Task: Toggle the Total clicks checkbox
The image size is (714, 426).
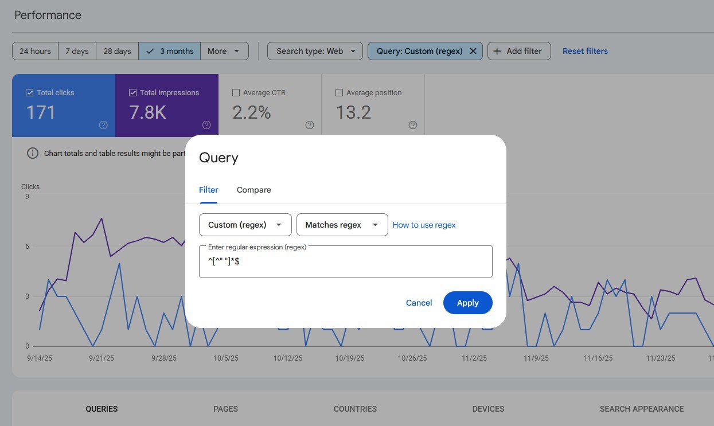Action: pyautogui.click(x=30, y=92)
